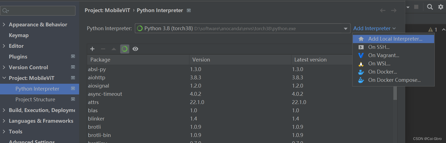
Task: Click project-level icon beside Project Structure
Action: (x=73, y=99)
